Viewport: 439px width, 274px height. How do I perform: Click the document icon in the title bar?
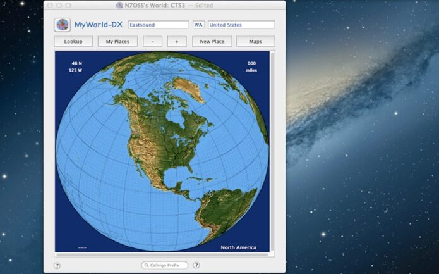point(119,5)
